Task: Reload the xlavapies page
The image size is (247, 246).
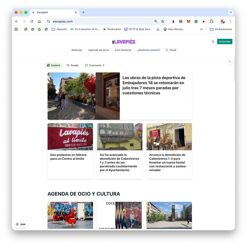Action: (32, 22)
